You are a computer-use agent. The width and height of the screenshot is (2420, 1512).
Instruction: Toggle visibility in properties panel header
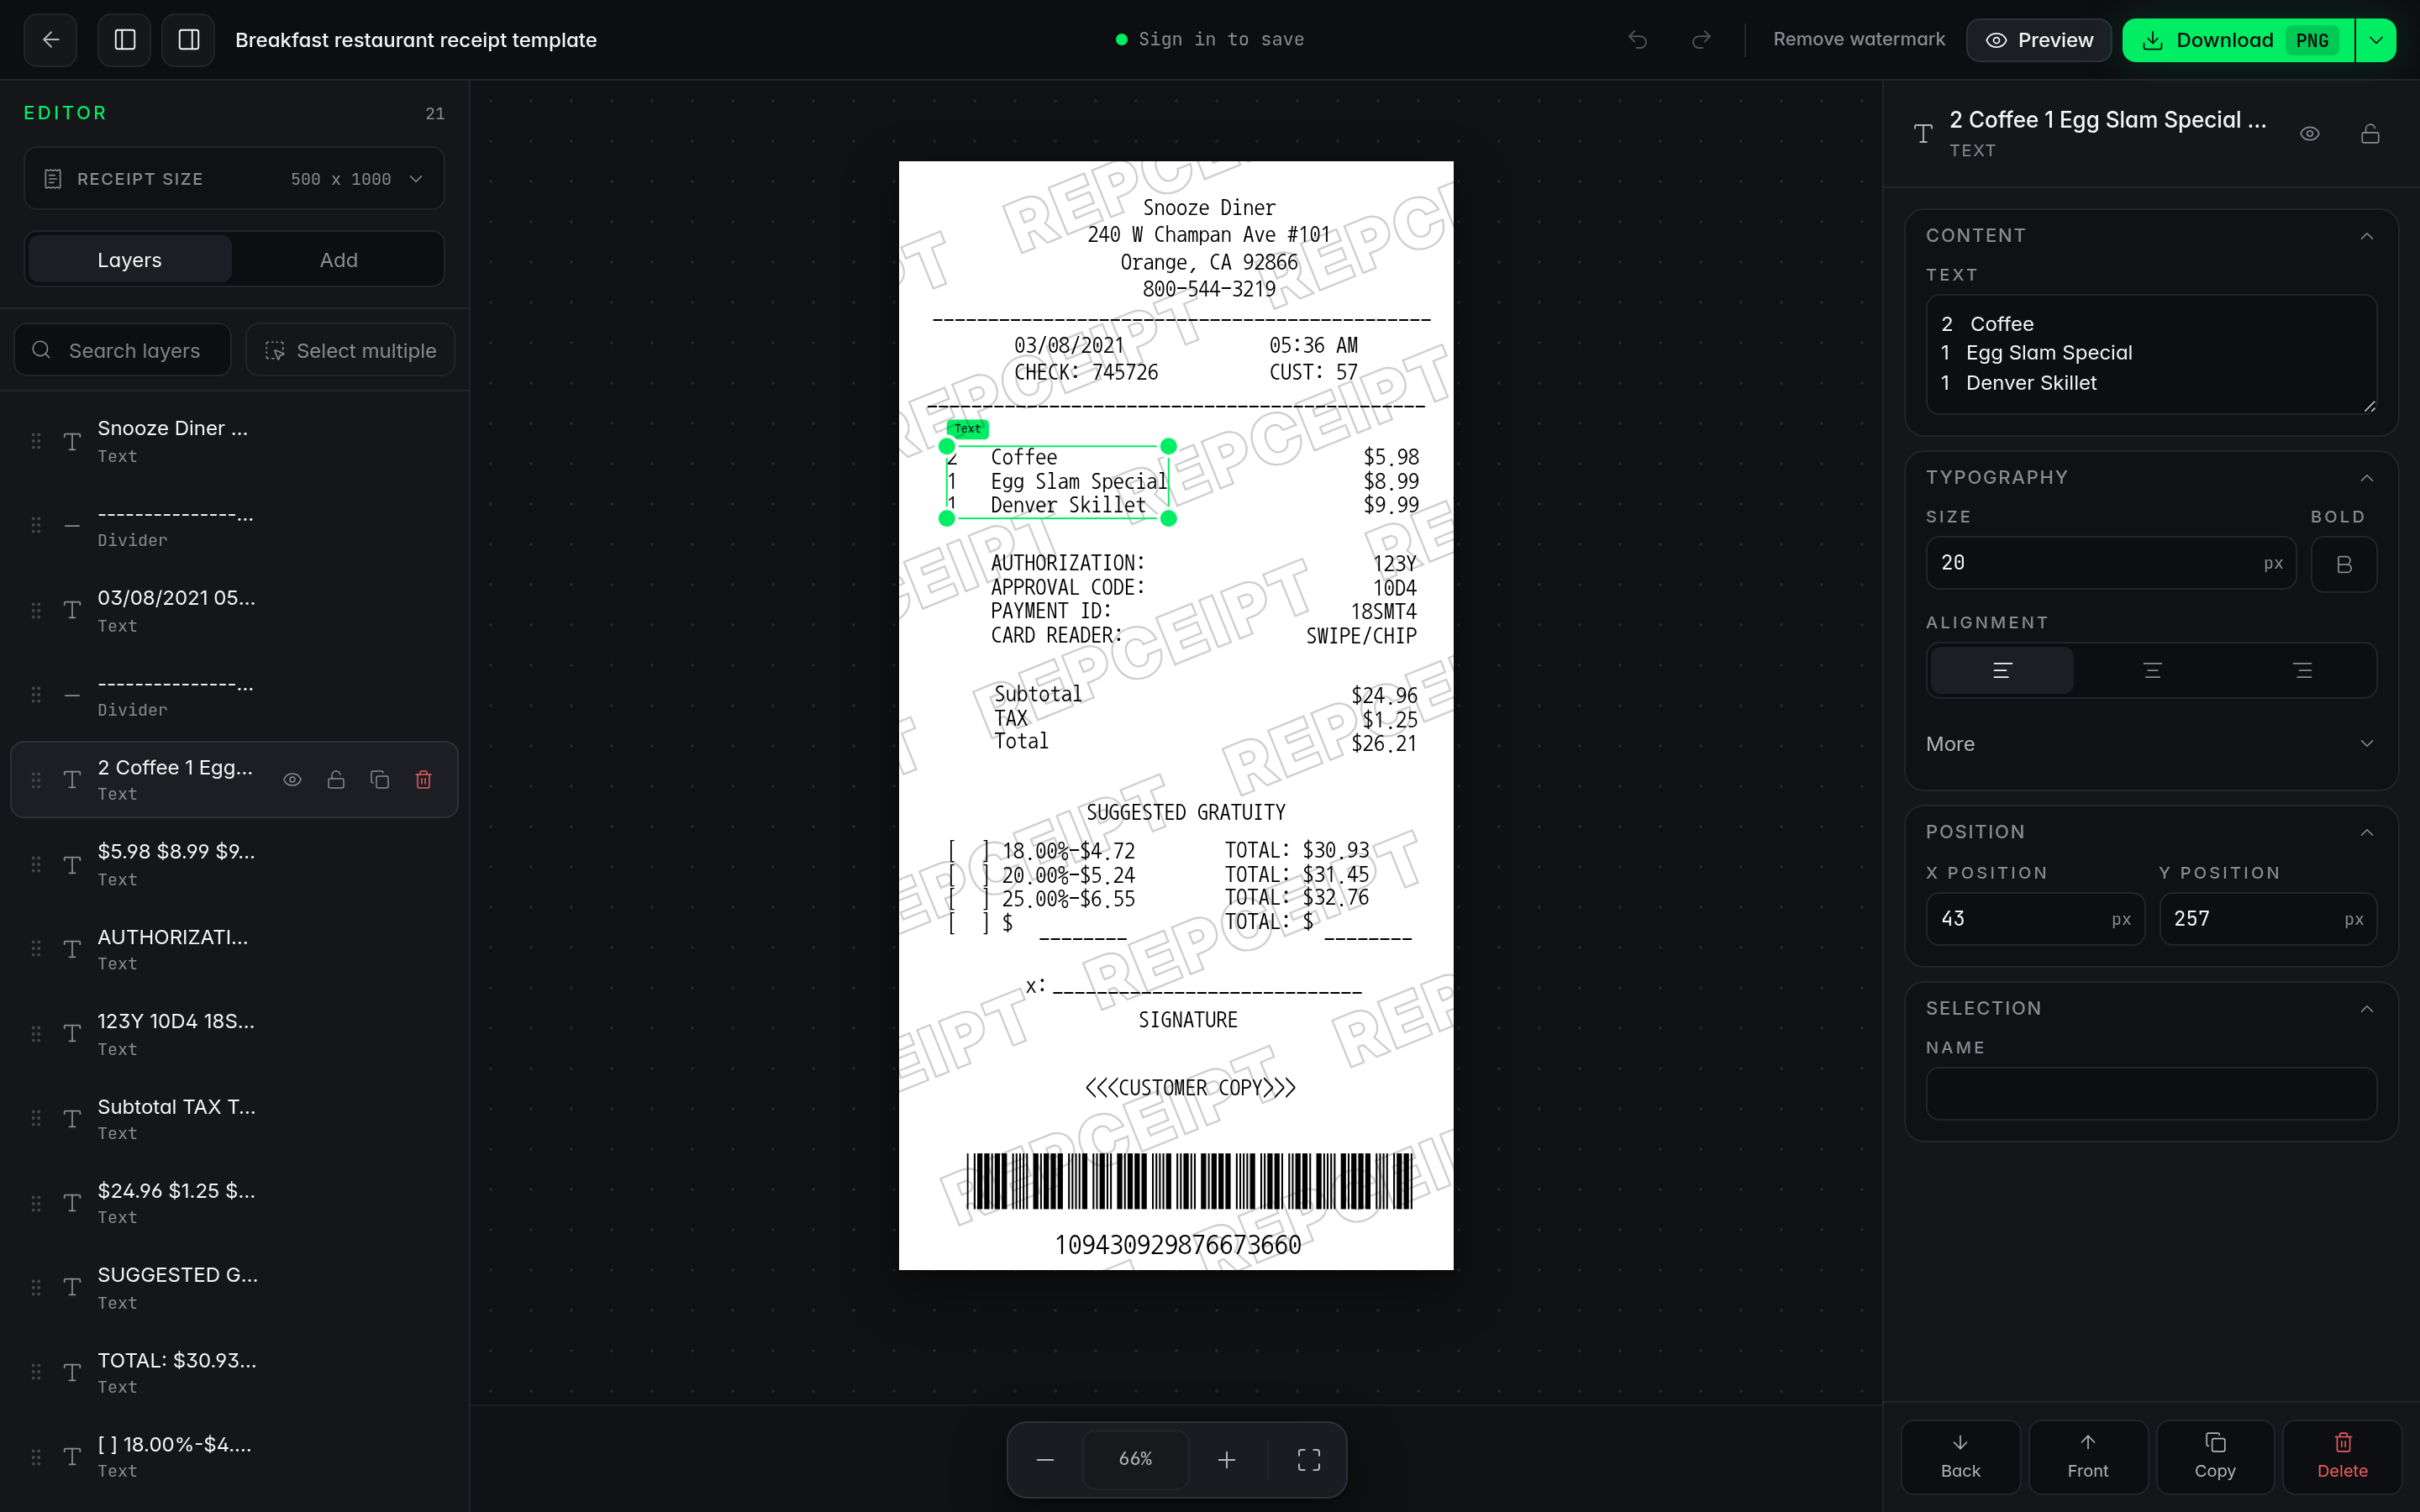pyautogui.click(x=2310, y=134)
